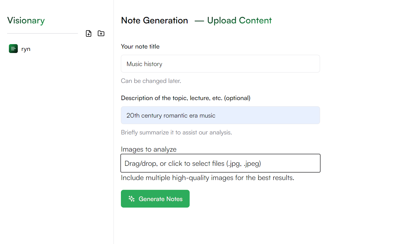The height and width of the screenshot is (244, 419).
Task: Click the Include multiple high-quality images hint
Action: (207, 178)
